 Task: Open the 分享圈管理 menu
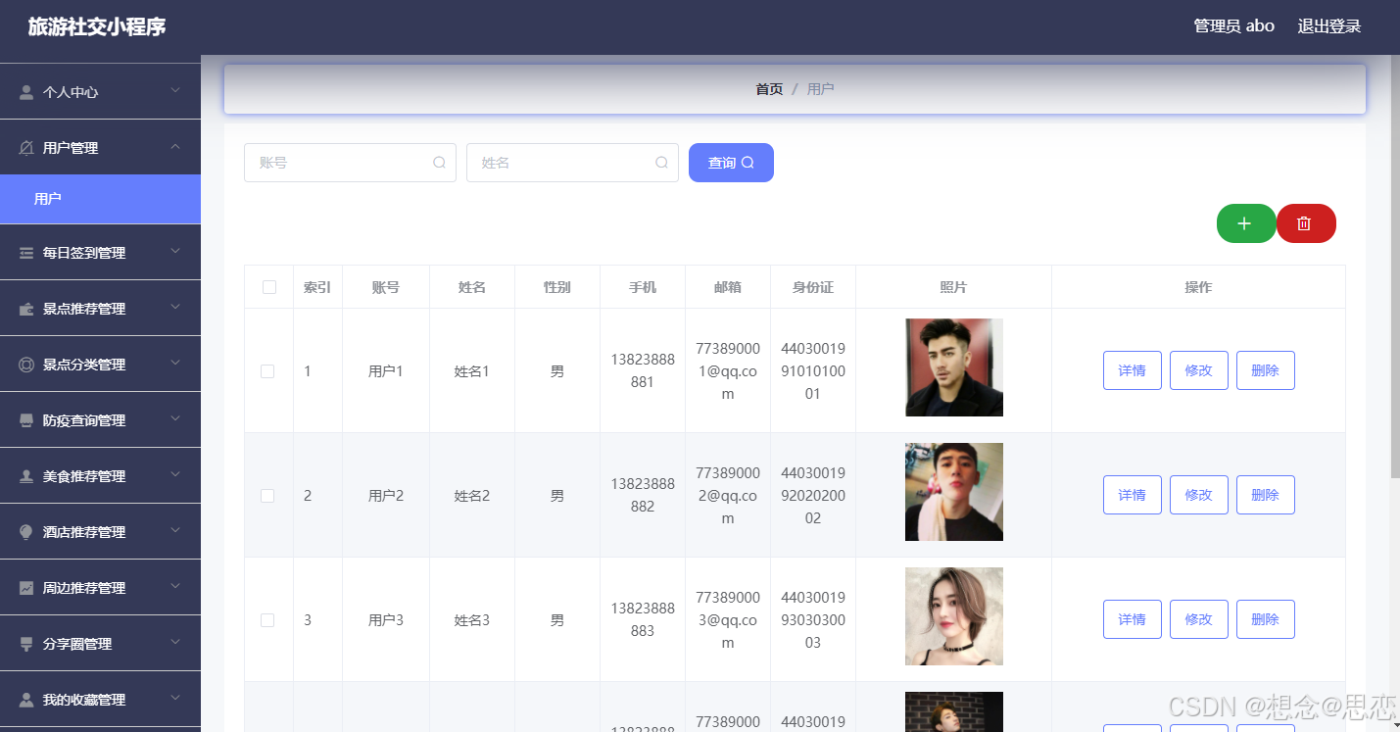(x=100, y=644)
